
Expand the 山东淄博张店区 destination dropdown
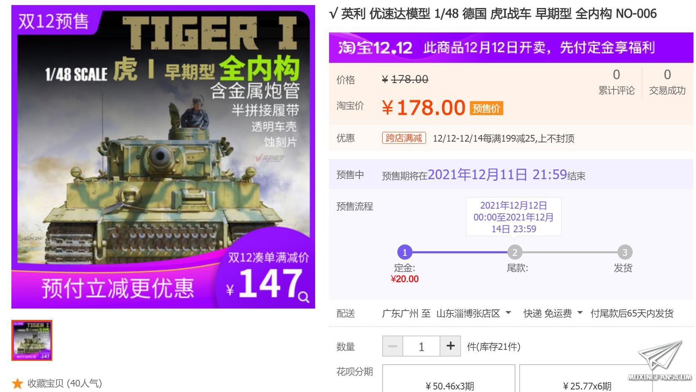(474, 313)
